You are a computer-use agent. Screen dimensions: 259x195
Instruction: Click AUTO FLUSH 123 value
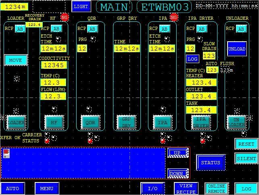pos(213,70)
